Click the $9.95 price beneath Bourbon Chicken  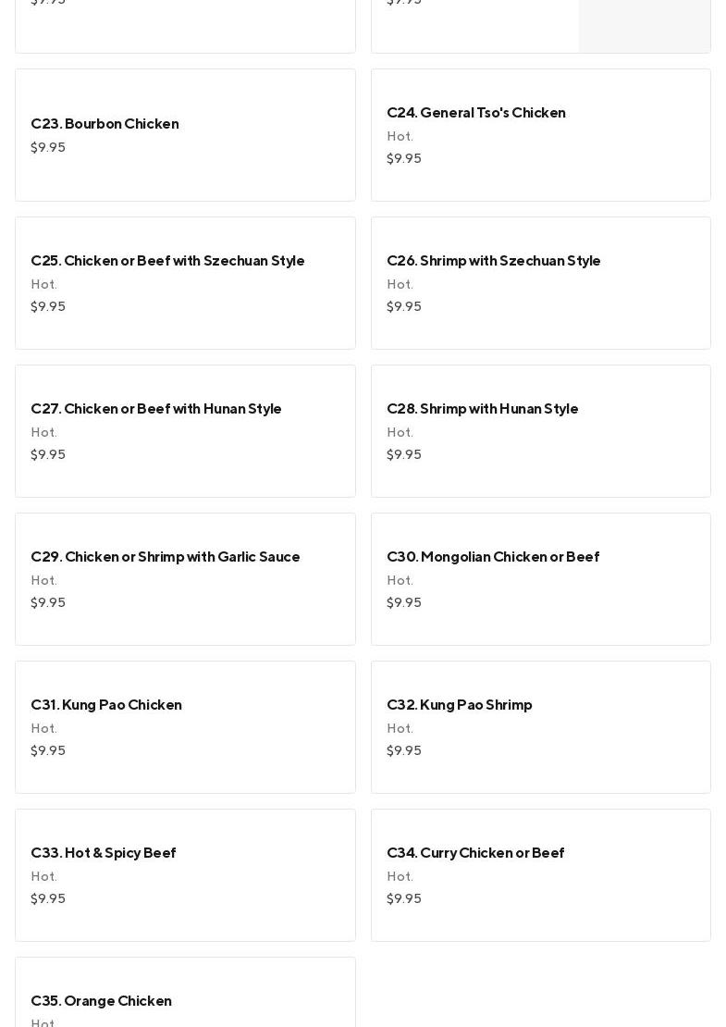pyautogui.click(x=48, y=147)
